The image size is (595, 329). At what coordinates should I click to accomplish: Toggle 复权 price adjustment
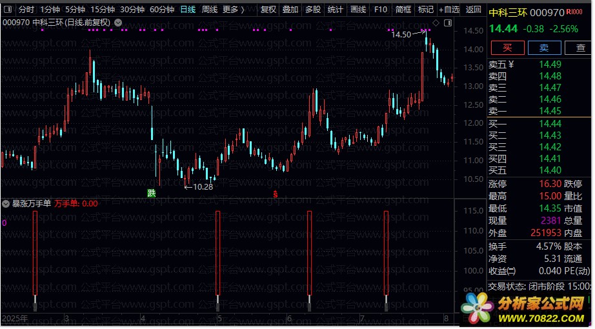click(x=268, y=9)
